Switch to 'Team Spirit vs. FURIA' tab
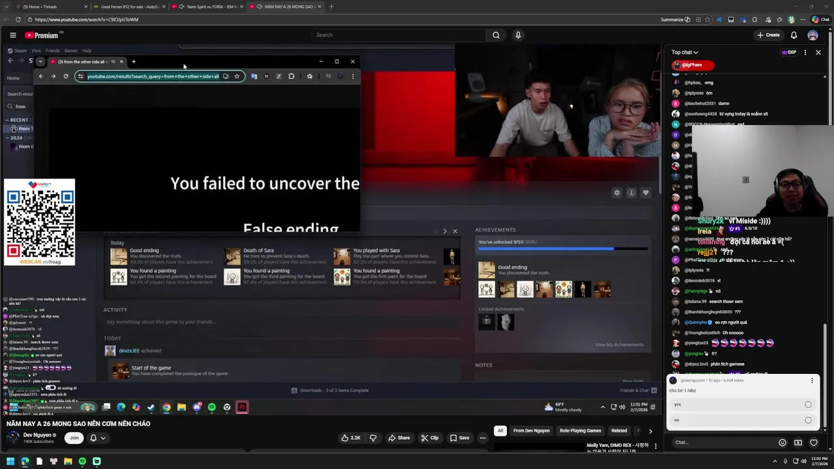 tap(207, 7)
